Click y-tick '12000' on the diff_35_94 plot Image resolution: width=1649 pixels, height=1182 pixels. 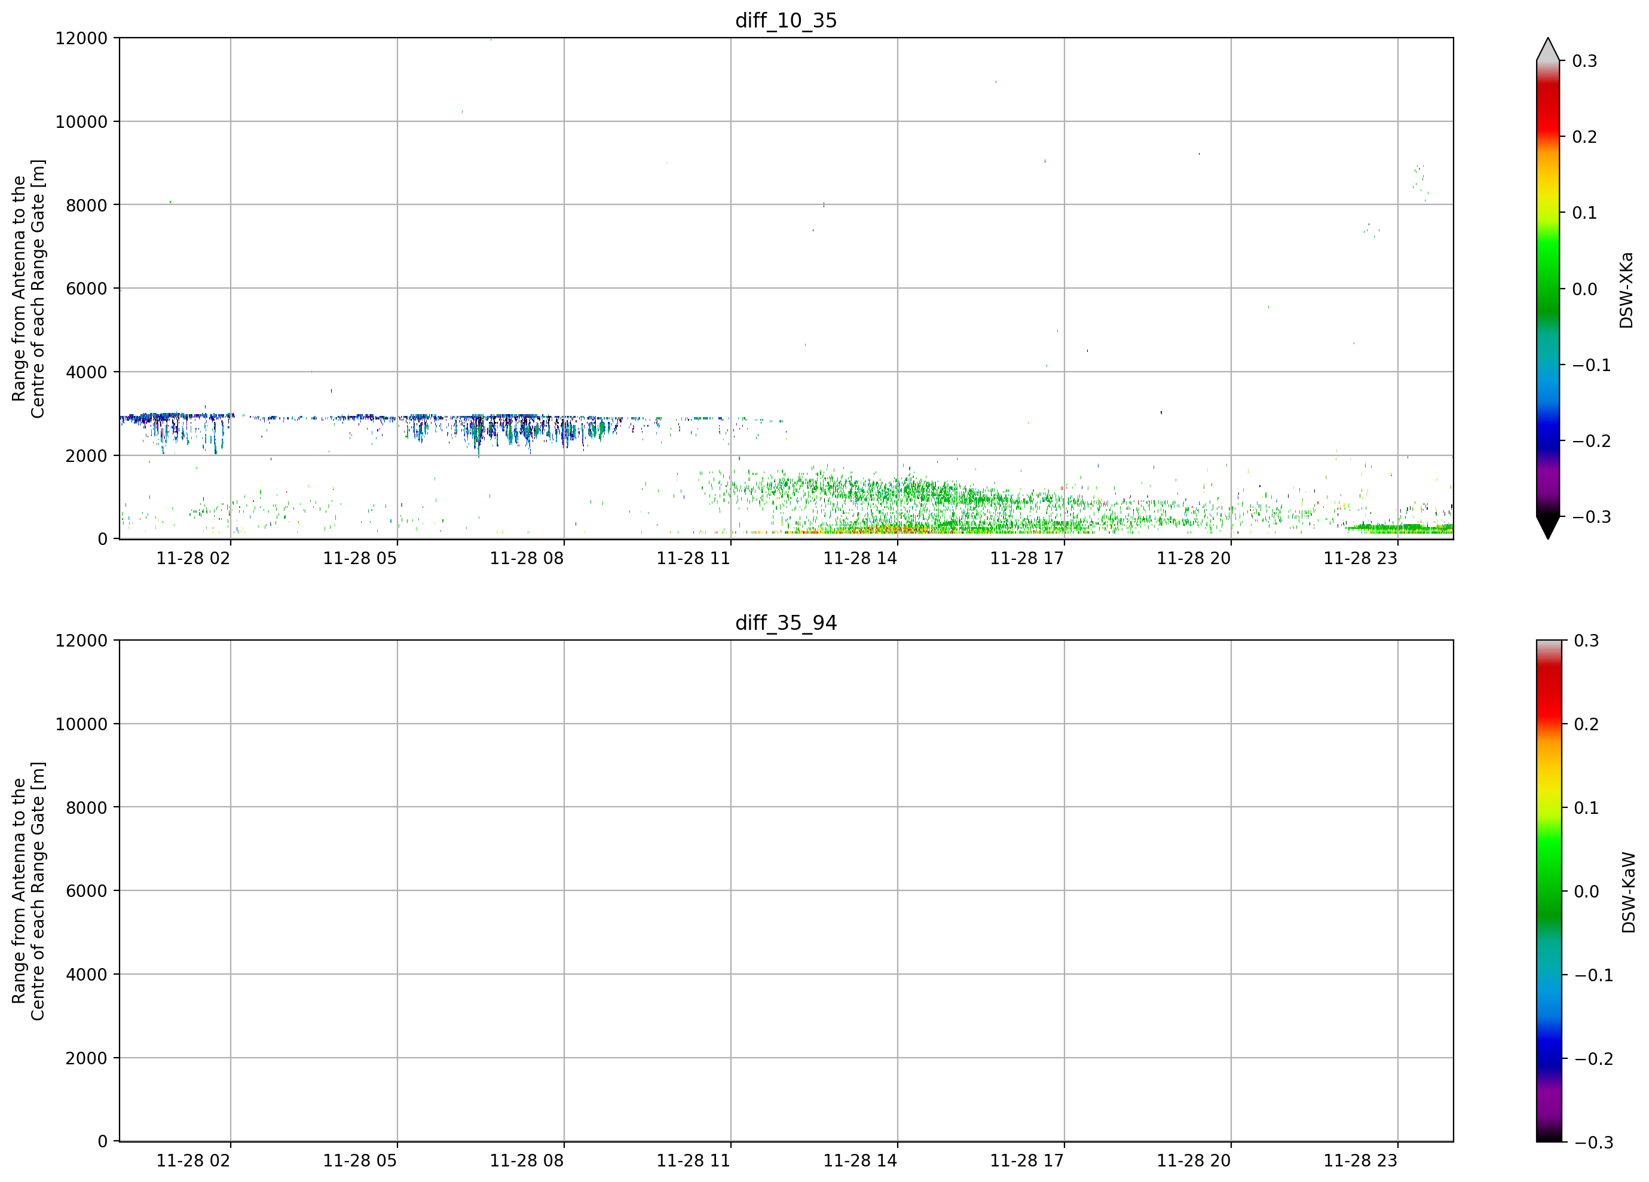tap(81, 641)
